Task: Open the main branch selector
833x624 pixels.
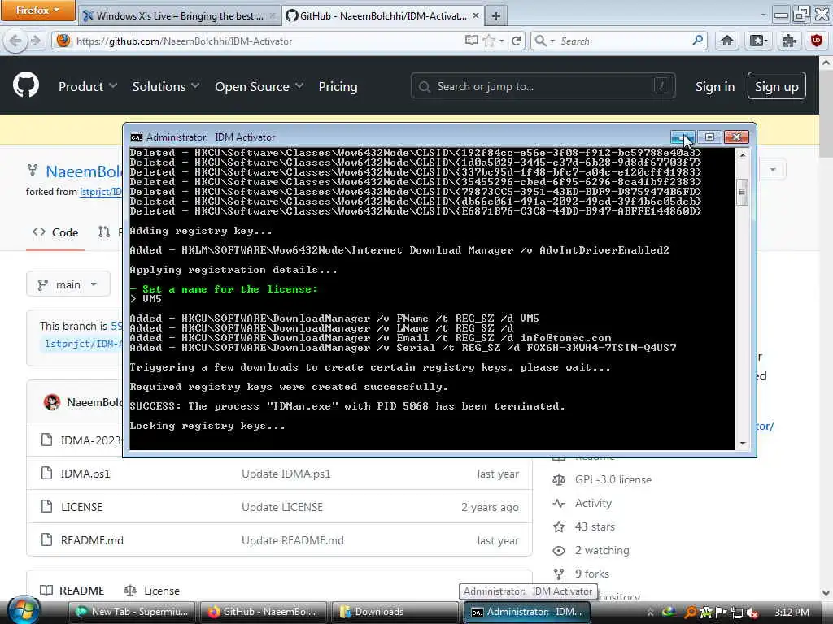Action: pyautogui.click(x=68, y=284)
